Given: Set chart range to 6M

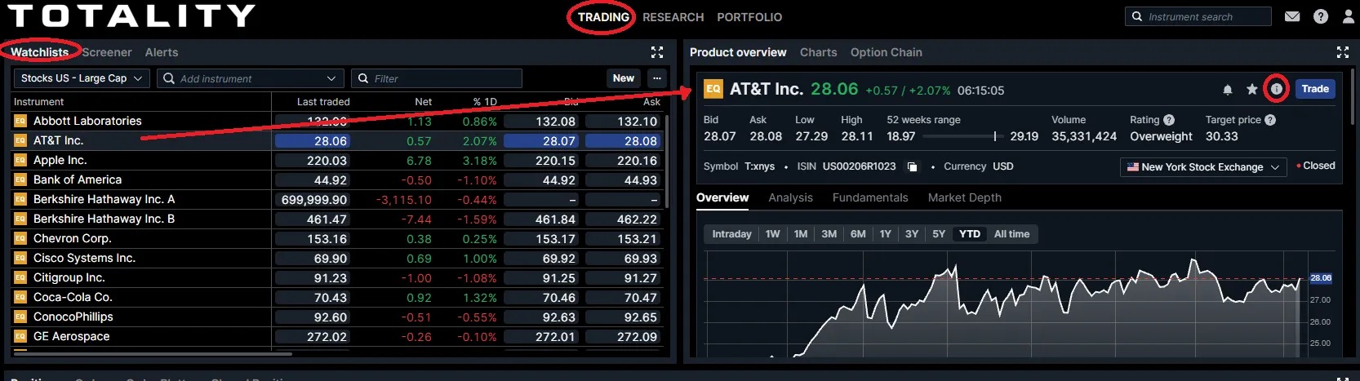Looking at the screenshot, I should pos(858,234).
